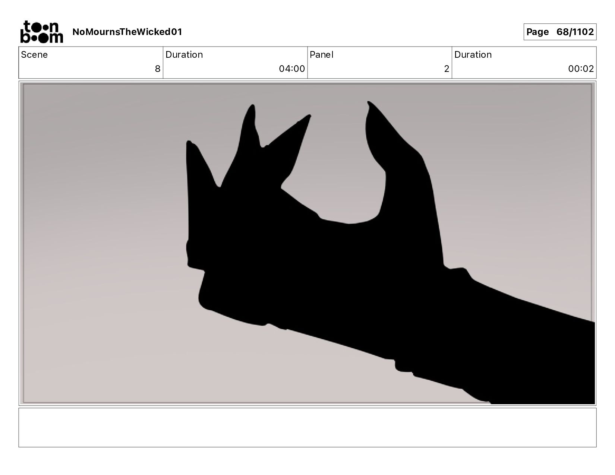Click the panel duration value 00:02
The image size is (615, 475).
pyautogui.click(x=581, y=69)
